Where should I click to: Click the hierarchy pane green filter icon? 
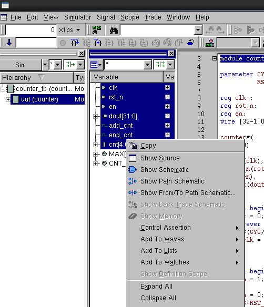(x=70, y=65)
